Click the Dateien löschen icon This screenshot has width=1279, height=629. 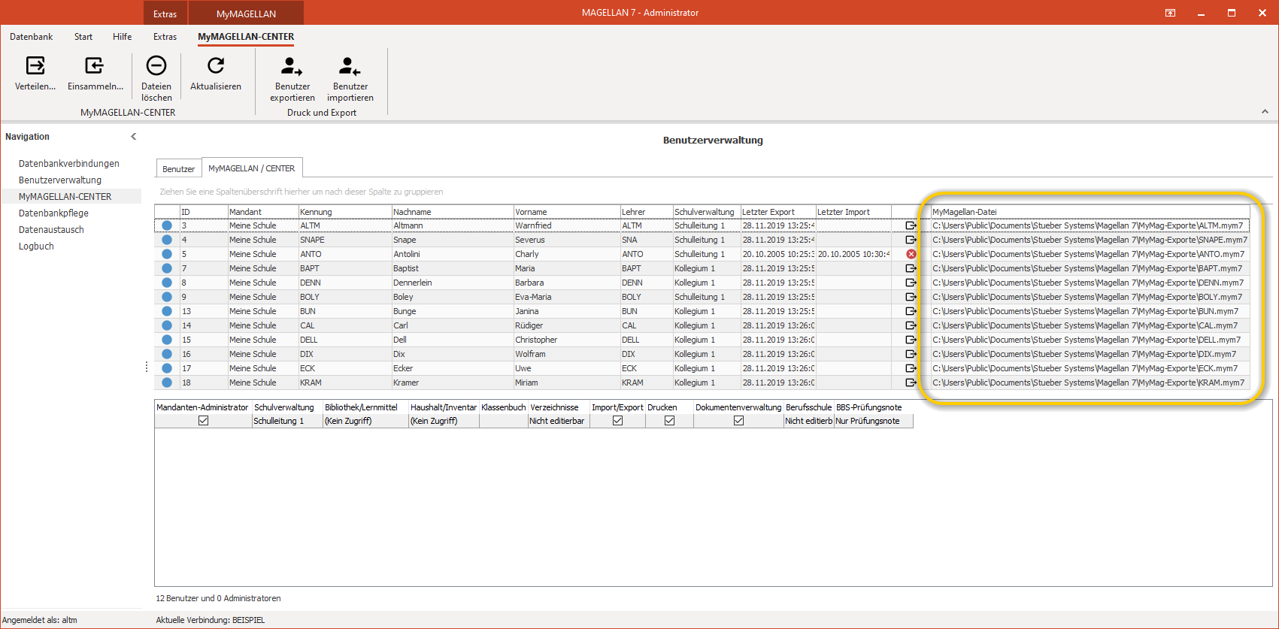[156, 66]
